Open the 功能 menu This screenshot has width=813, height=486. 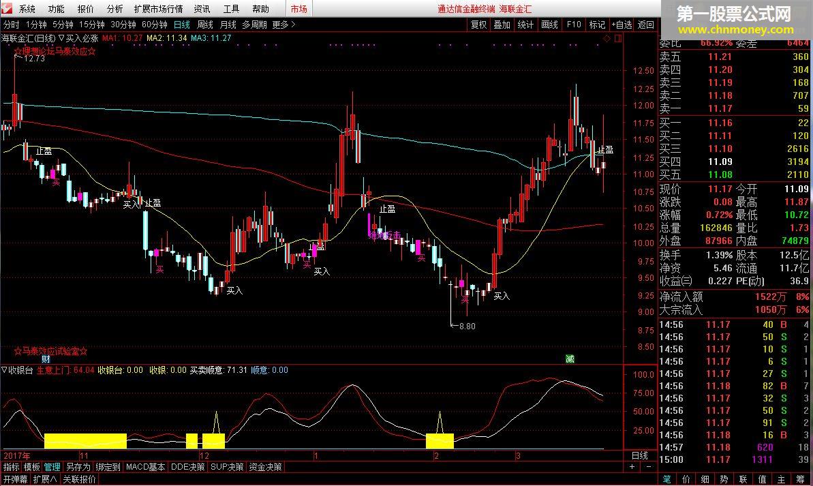coord(56,9)
